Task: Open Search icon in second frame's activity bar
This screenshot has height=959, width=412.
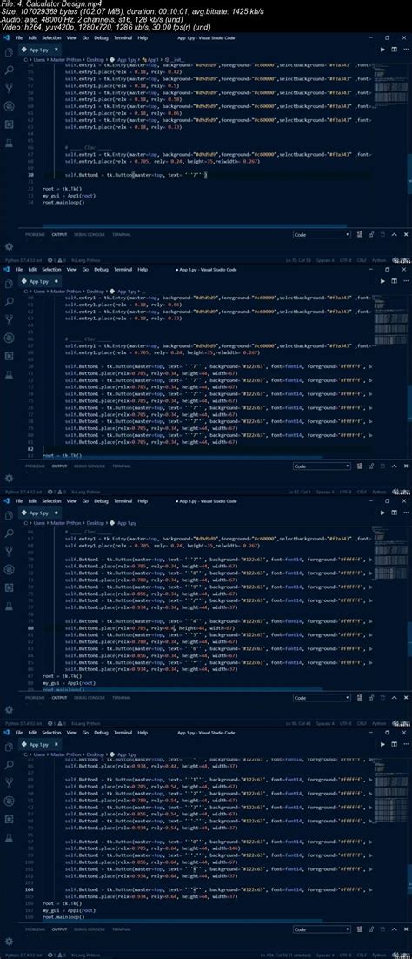Action: 10,302
